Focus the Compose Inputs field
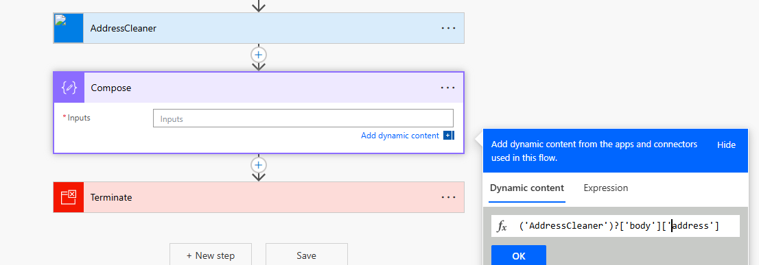759x265 pixels. (303, 118)
